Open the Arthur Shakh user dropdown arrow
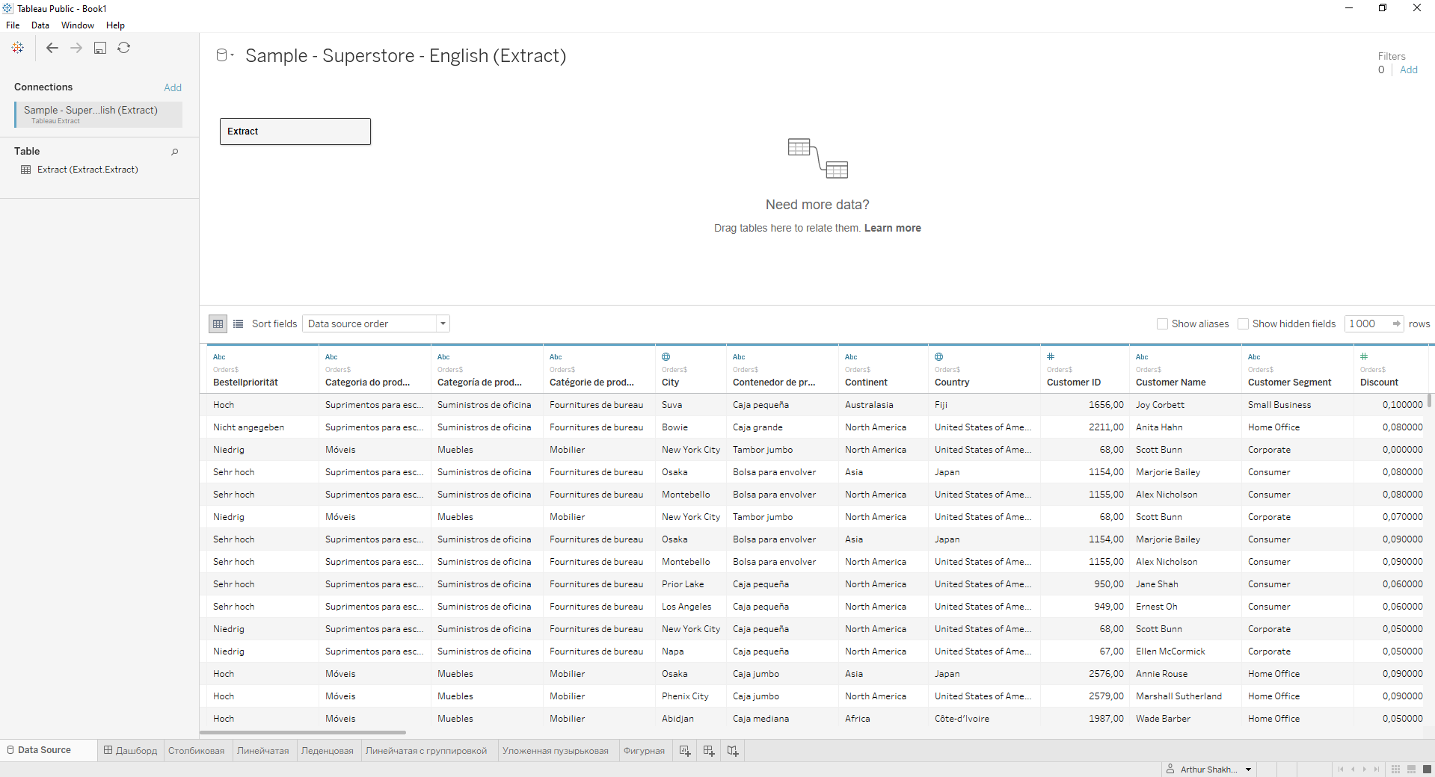This screenshot has width=1435, height=777. tap(1248, 770)
